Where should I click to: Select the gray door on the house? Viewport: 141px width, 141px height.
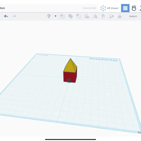pos(69,80)
